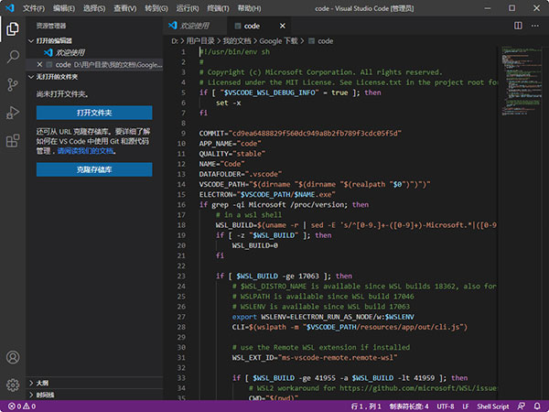Expand the 大纲 outline section
The image size is (549, 412).
point(42,383)
